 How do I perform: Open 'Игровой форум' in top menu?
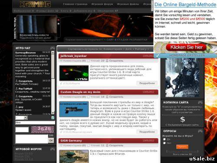pos(102,4)
